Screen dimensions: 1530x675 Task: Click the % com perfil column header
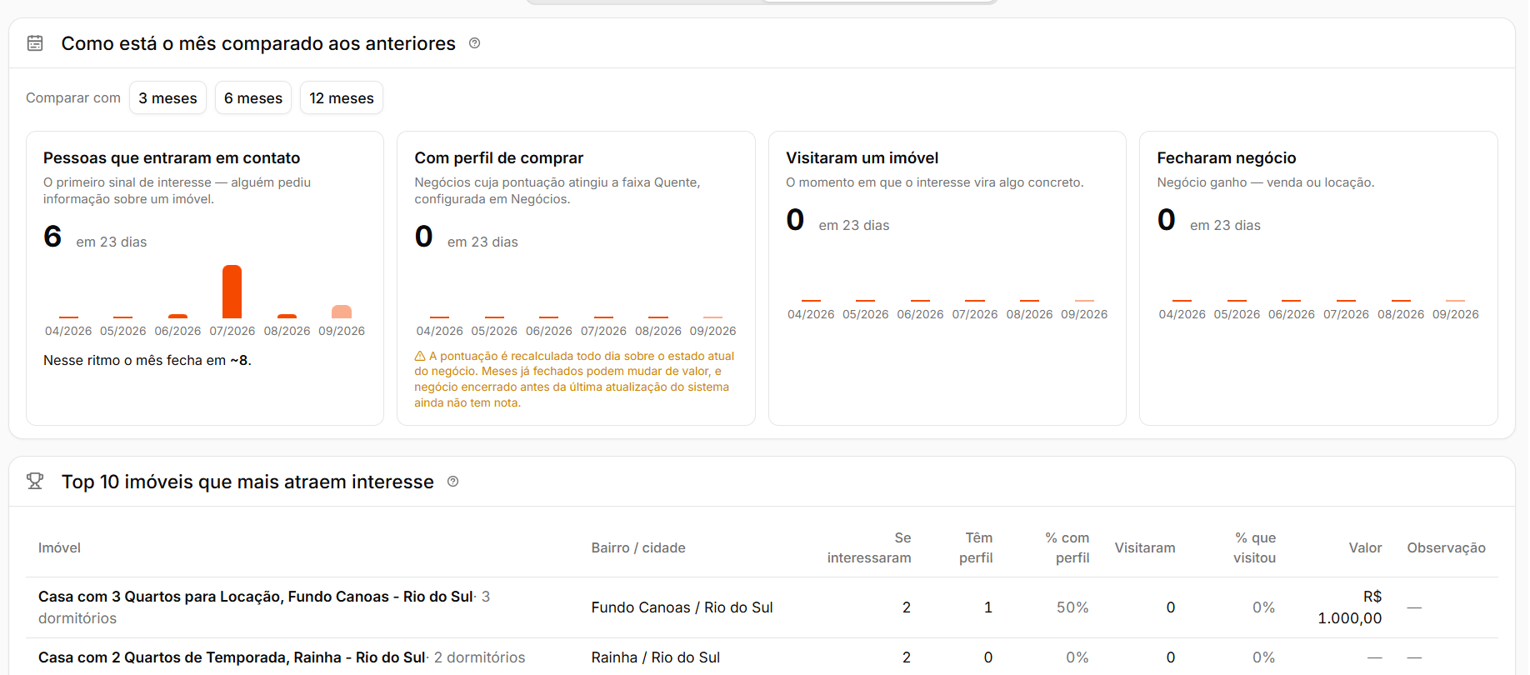pos(1067,547)
